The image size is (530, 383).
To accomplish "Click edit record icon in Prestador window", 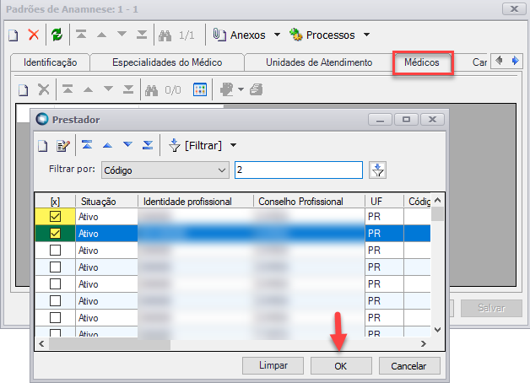I will coord(62,146).
